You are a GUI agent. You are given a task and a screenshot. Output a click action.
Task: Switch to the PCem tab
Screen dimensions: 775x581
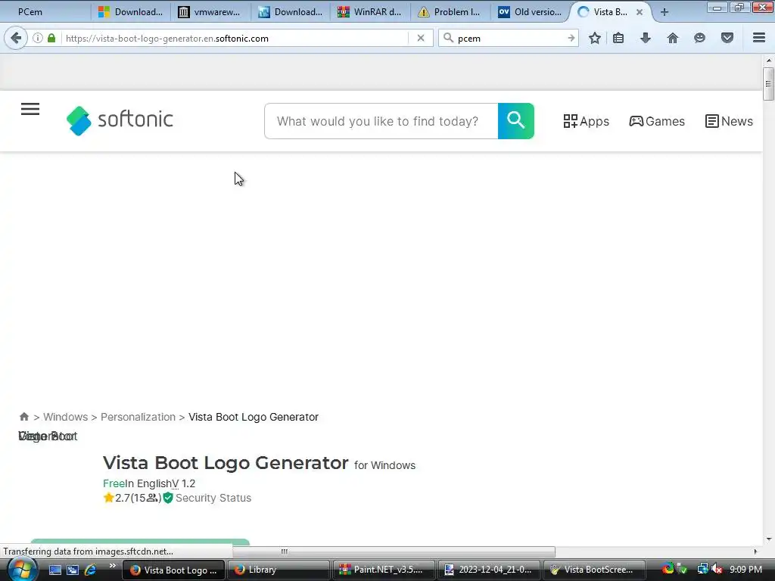tap(45, 12)
